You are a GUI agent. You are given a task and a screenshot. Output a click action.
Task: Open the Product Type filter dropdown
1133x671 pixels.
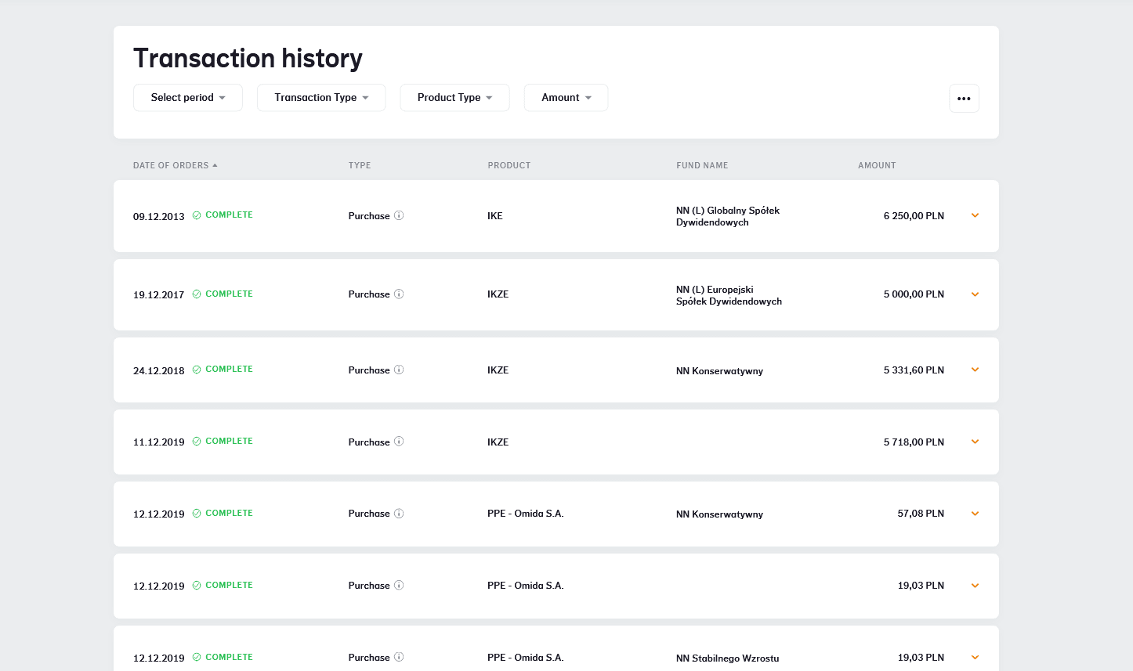point(454,98)
